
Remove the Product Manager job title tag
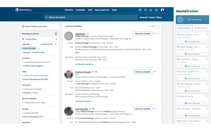[x=29, y=48]
